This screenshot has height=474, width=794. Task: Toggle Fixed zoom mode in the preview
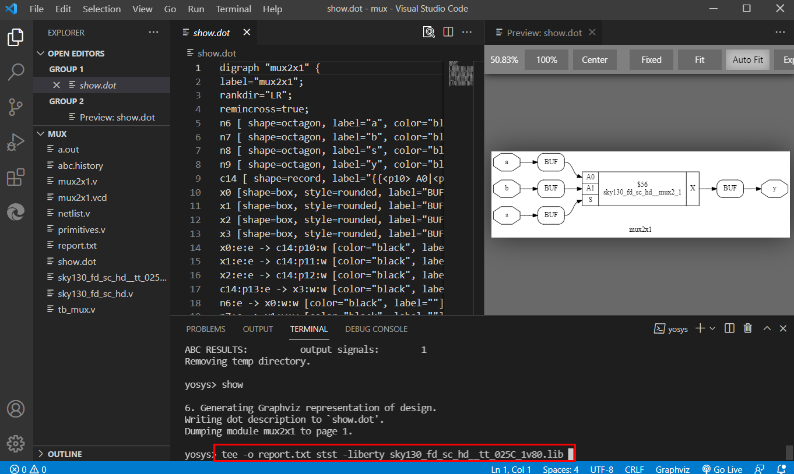pos(651,59)
